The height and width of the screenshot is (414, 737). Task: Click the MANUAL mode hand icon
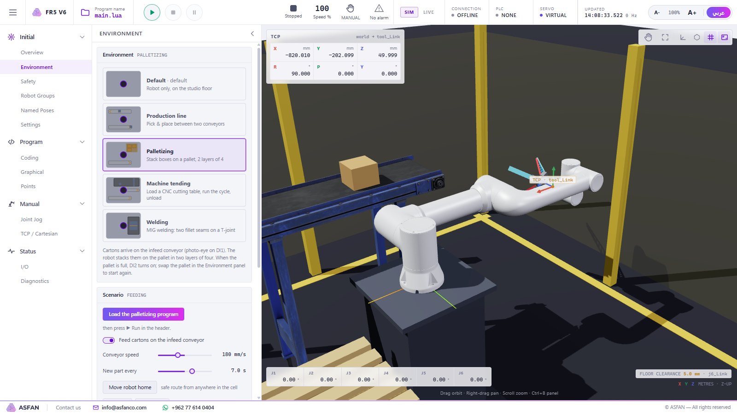click(351, 8)
